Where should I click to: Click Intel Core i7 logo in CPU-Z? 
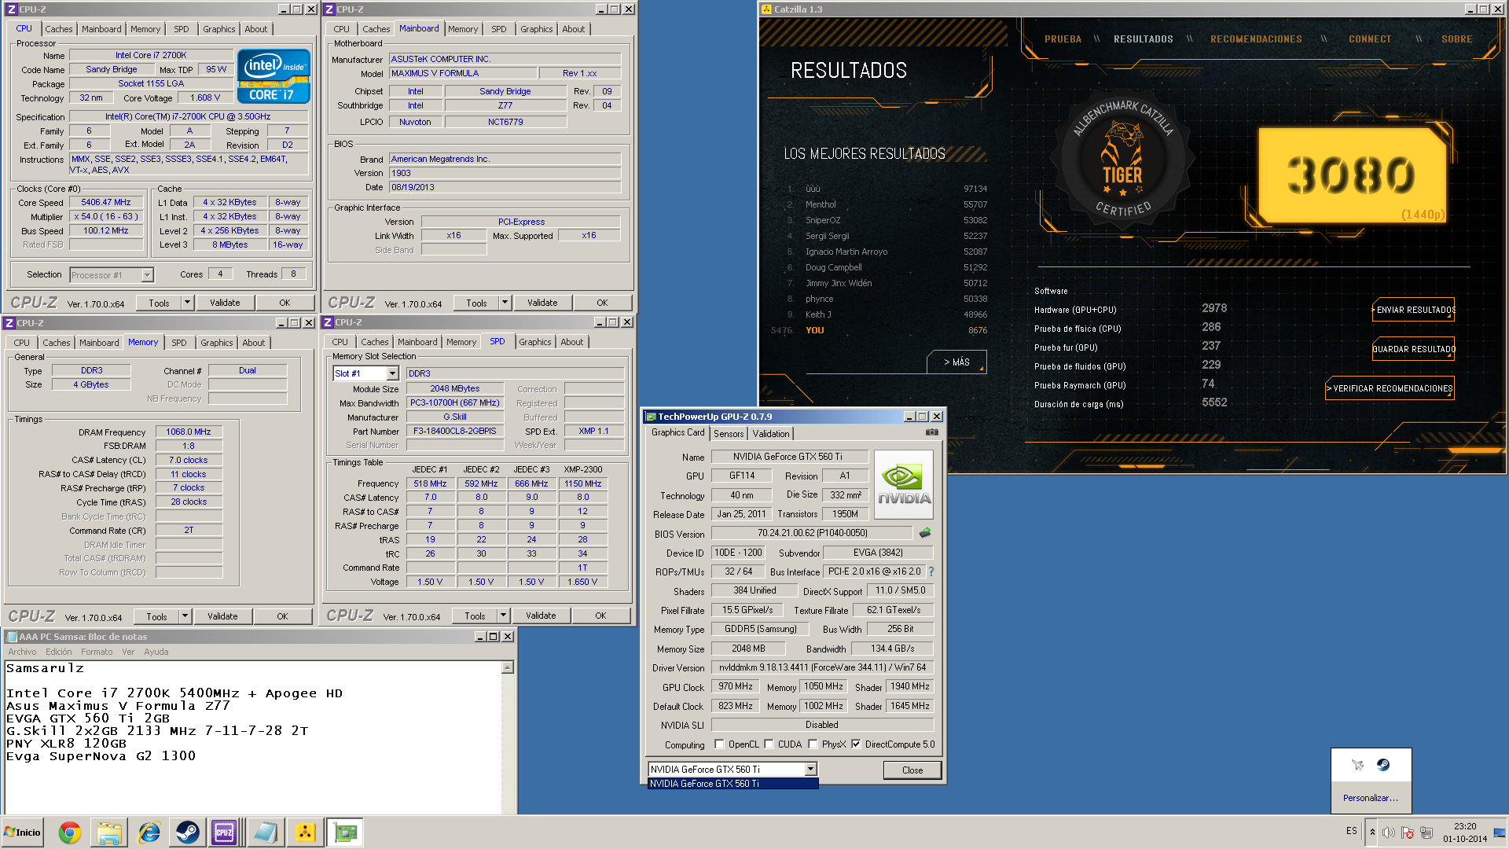(x=273, y=76)
